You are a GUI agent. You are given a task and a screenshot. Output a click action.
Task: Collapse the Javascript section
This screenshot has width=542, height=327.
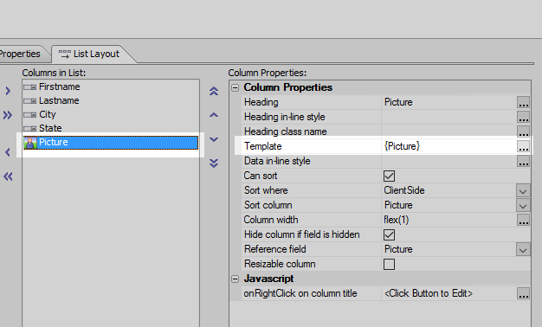235,279
